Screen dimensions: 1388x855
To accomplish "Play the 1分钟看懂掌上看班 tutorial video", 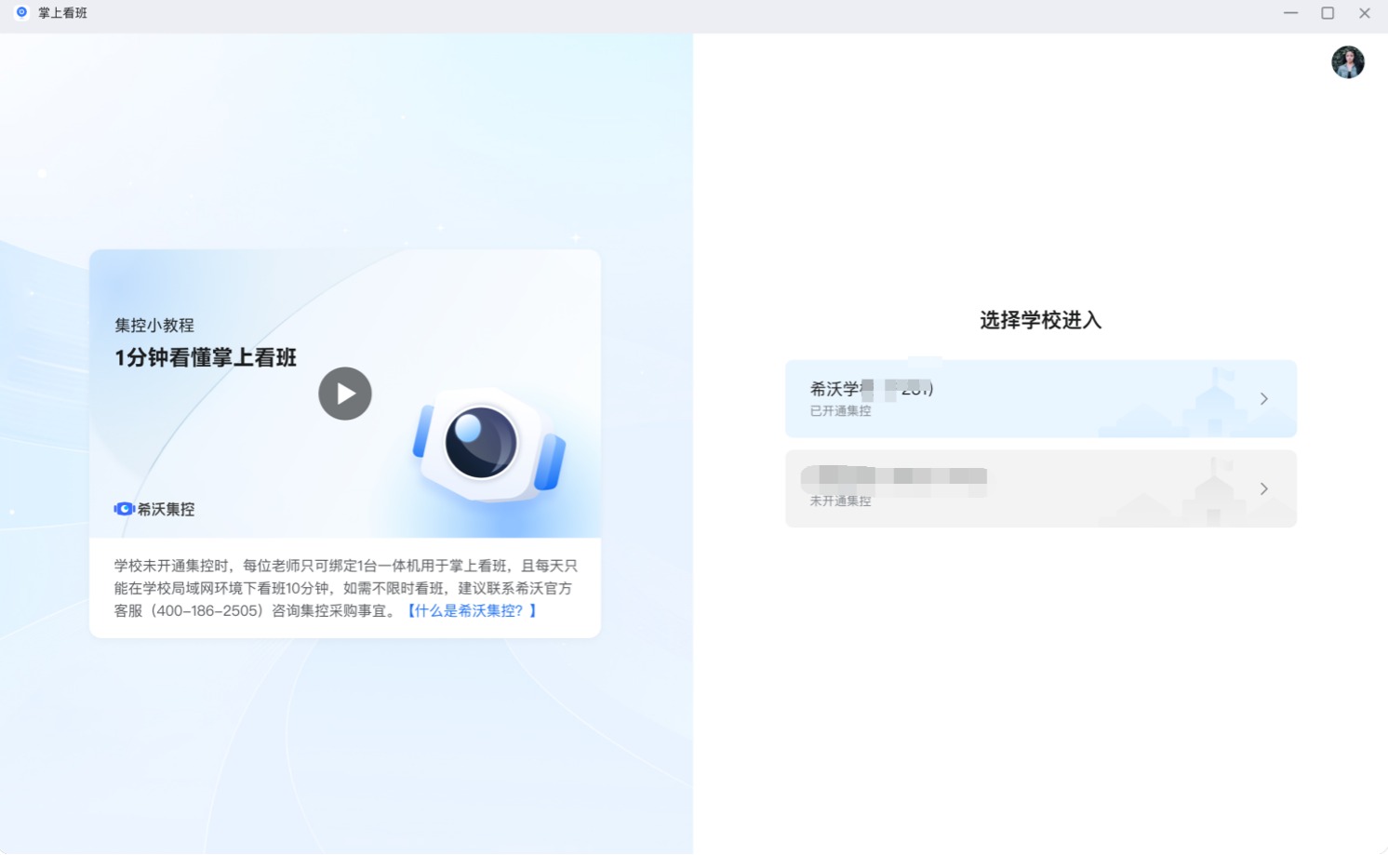I will pos(345,394).
